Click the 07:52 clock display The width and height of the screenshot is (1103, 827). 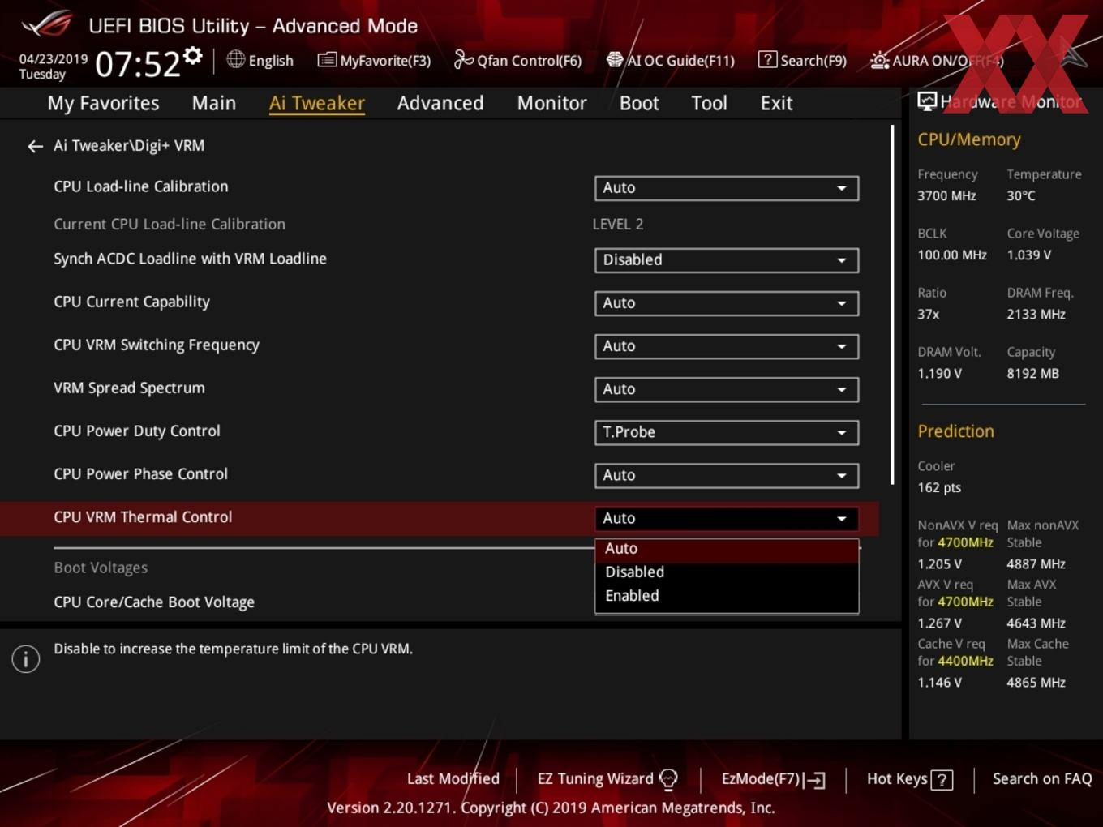click(x=138, y=64)
